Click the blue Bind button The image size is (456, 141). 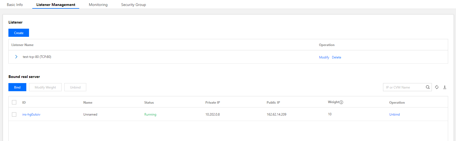point(17,87)
